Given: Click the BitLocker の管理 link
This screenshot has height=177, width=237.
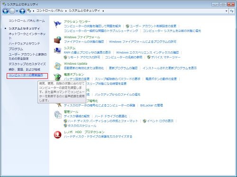Looking at the screenshot, I should (151, 105).
